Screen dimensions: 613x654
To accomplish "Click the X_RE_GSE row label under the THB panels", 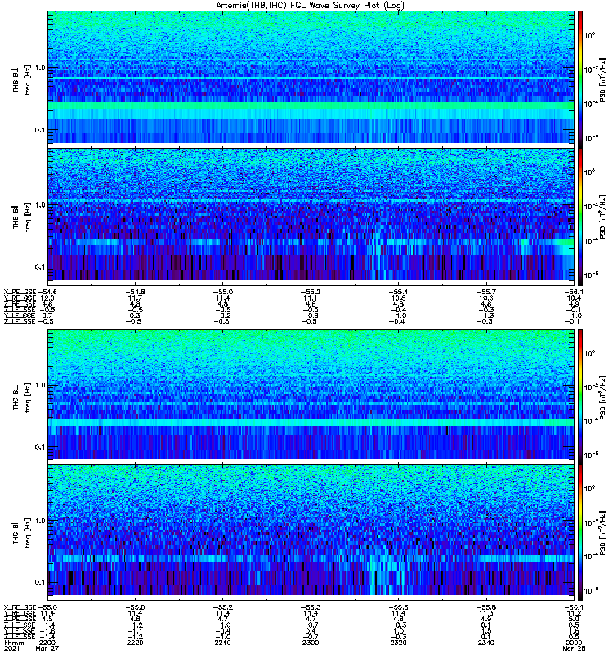I will coord(20,293).
